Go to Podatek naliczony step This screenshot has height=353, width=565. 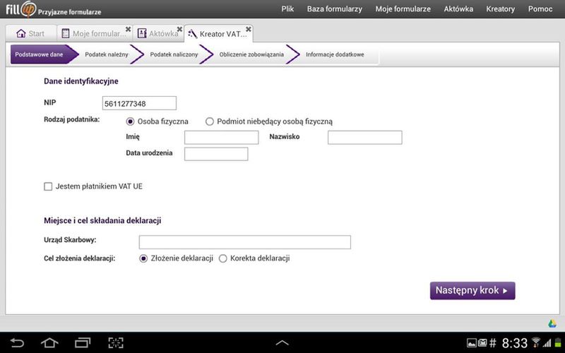tap(174, 54)
